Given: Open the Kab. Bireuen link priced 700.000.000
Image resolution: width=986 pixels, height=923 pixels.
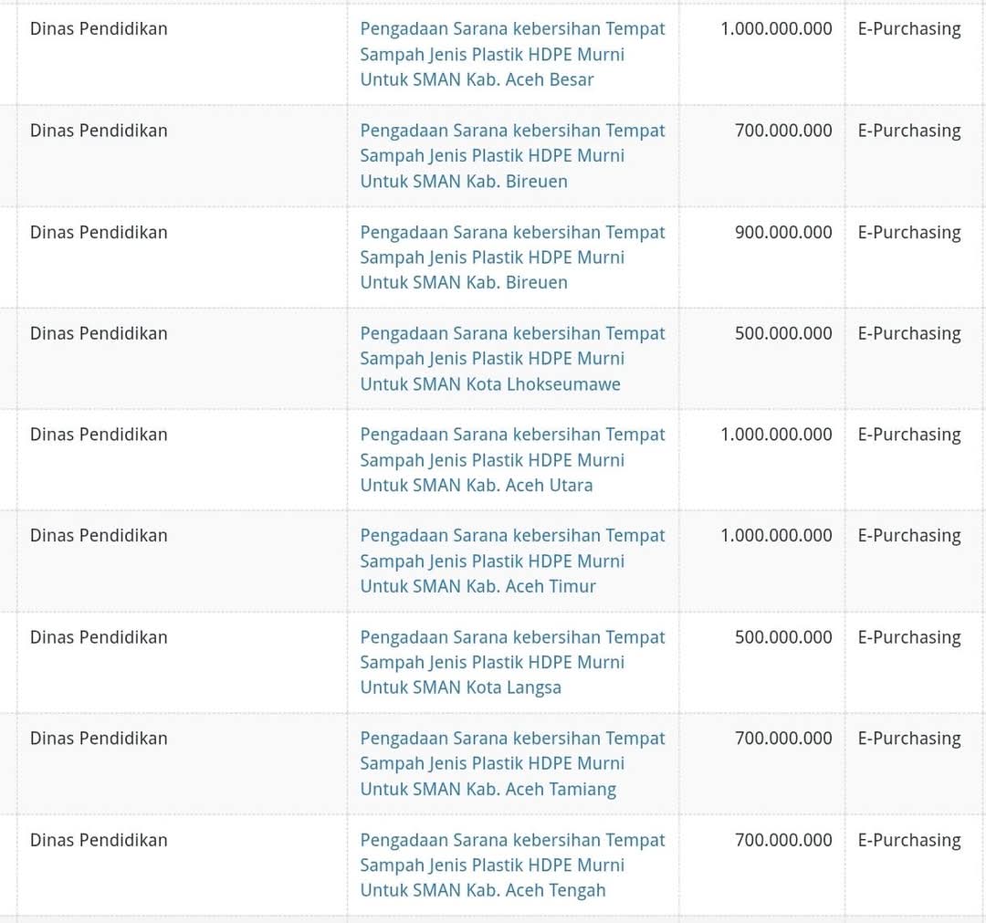Looking at the screenshot, I should 512,155.
